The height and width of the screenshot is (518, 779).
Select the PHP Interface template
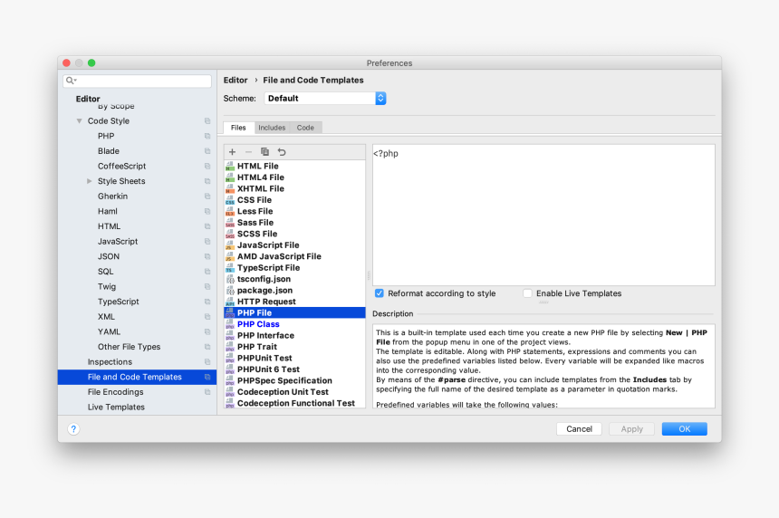(294, 336)
